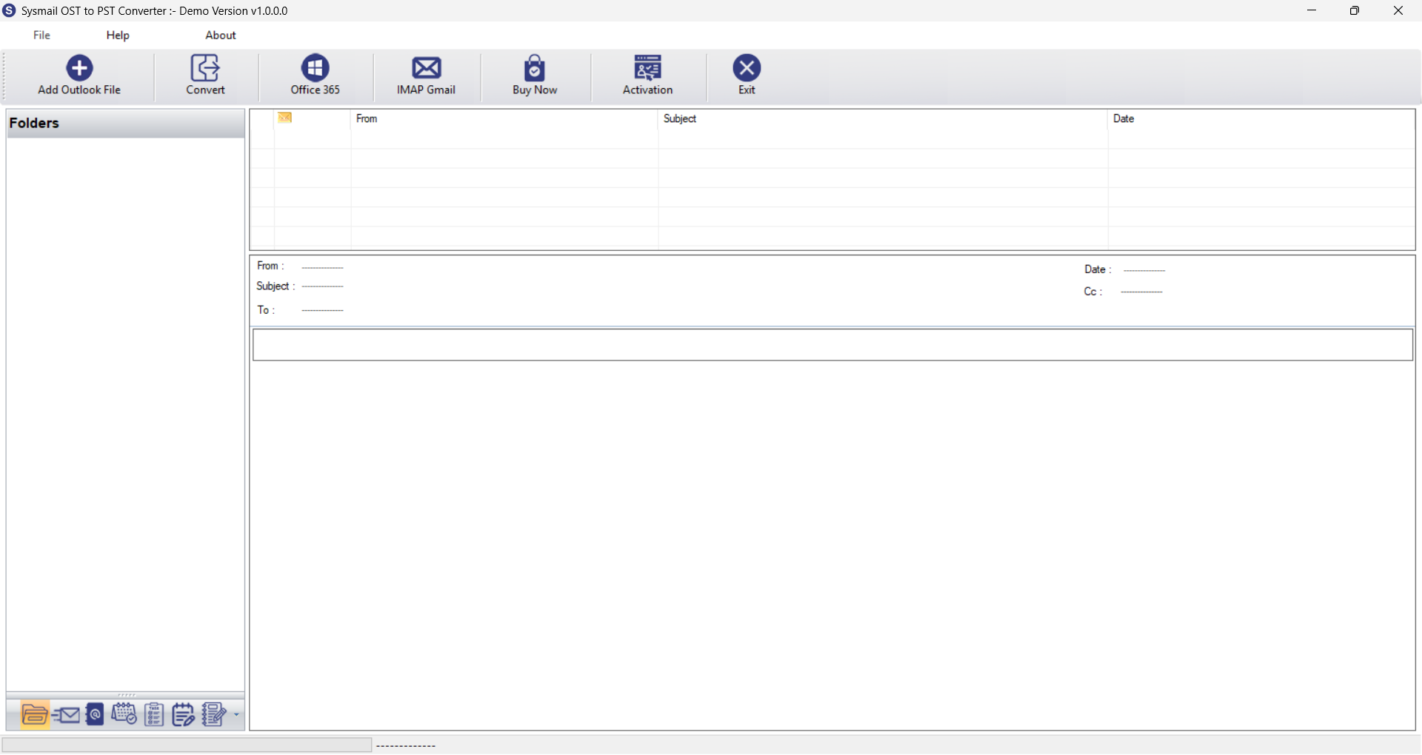Restore down the Sysmail converter window

(x=1355, y=10)
